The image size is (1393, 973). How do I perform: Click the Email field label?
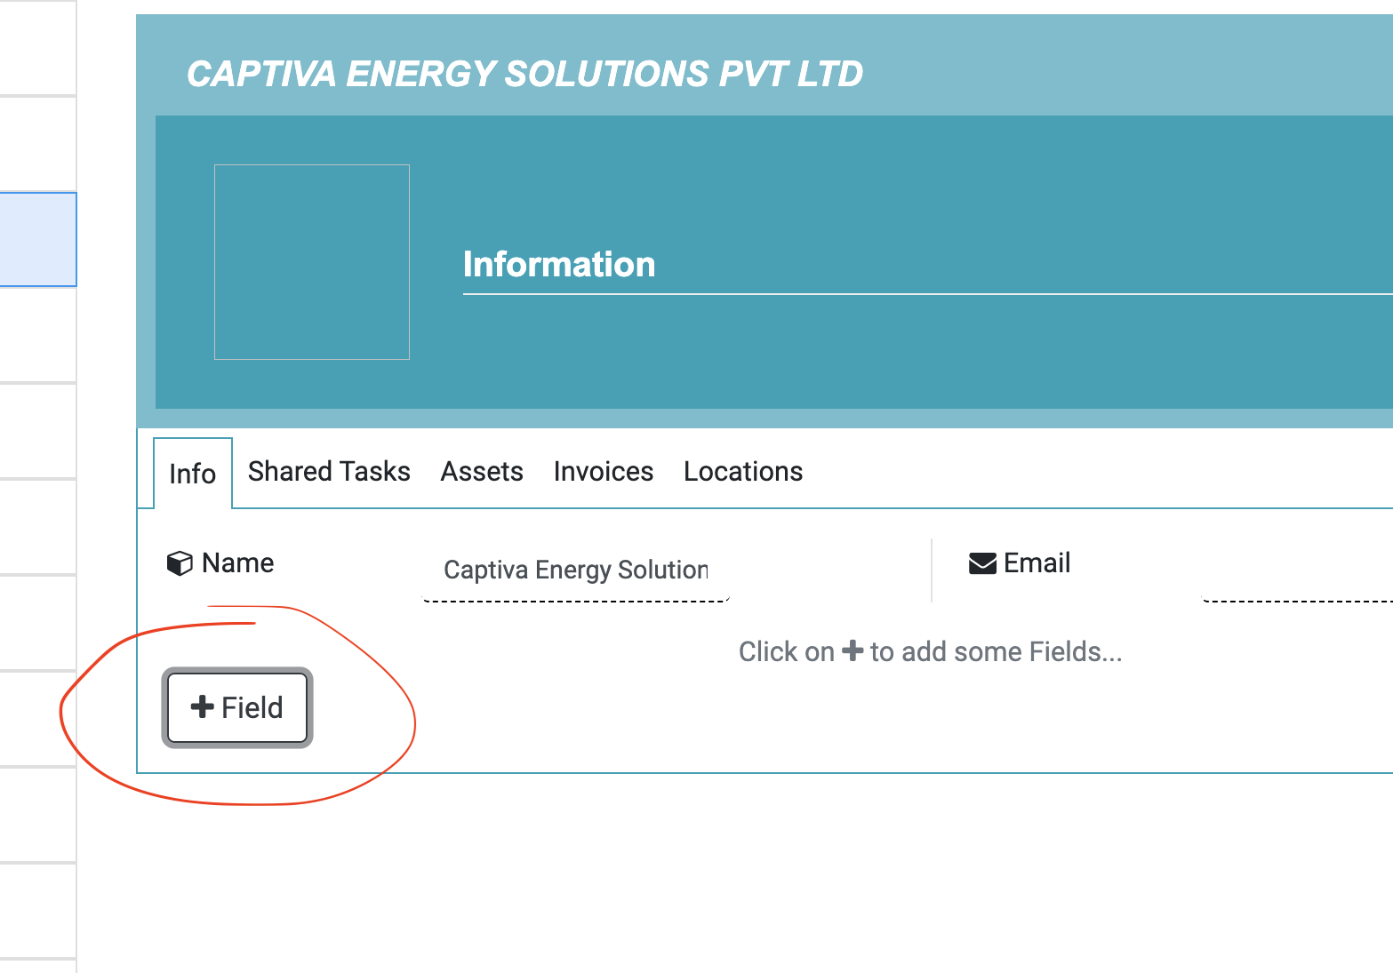[1037, 563]
